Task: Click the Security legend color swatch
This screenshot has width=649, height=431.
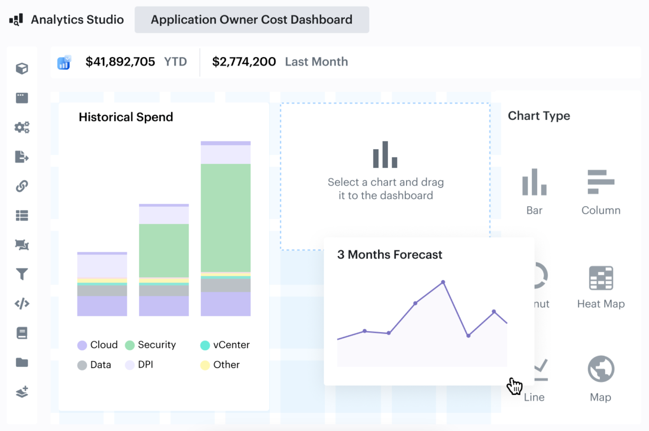Action: [130, 345]
